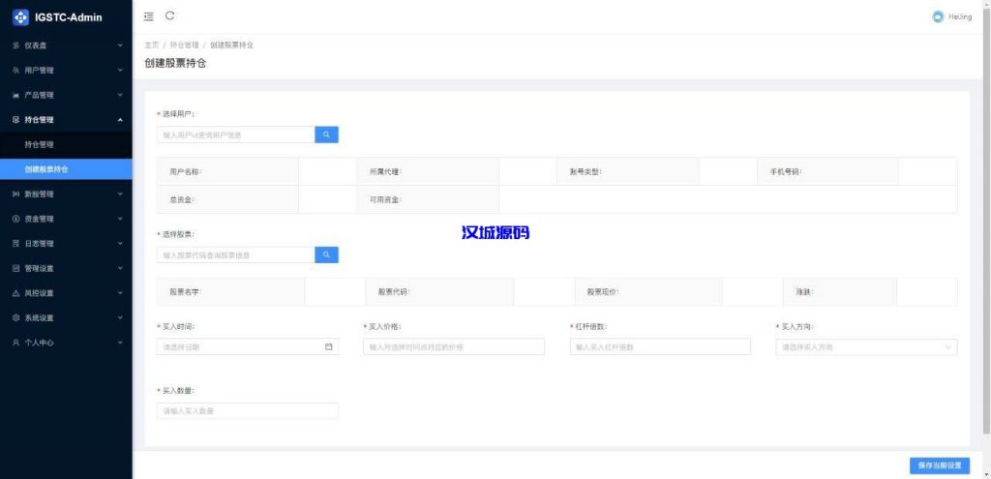Open the calendar icon in 买入时间
Viewport: 991px width, 479px height.
point(328,347)
